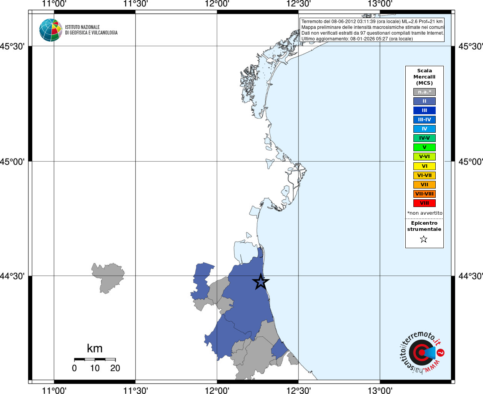Select the intensity II legend swatch
The image size is (483, 394).
click(425, 101)
